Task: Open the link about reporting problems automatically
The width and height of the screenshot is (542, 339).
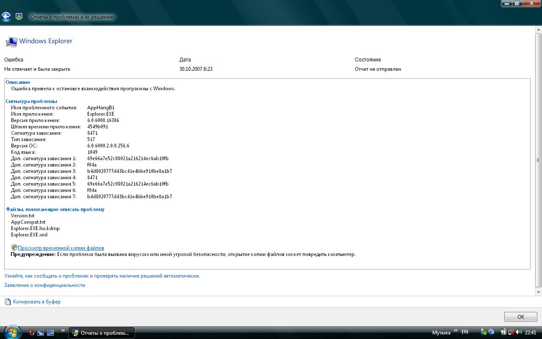Action: pos(102,276)
